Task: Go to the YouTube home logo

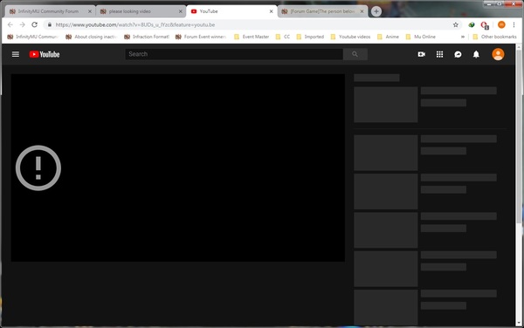Action: 45,54
